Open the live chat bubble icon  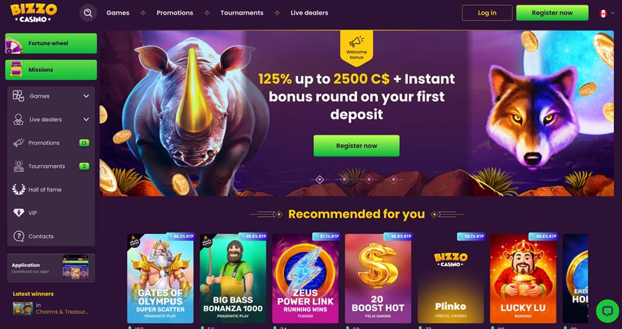click(x=607, y=311)
